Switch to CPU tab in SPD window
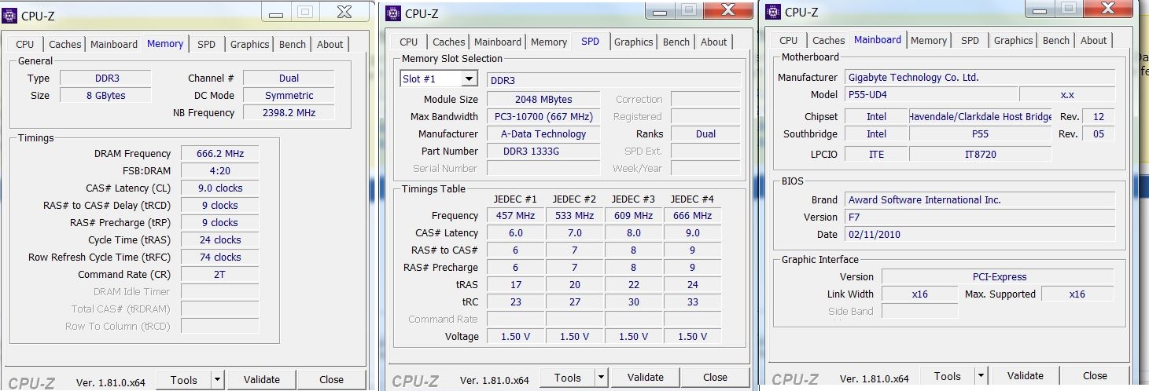The height and width of the screenshot is (391, 1149). tap(409, 42)
